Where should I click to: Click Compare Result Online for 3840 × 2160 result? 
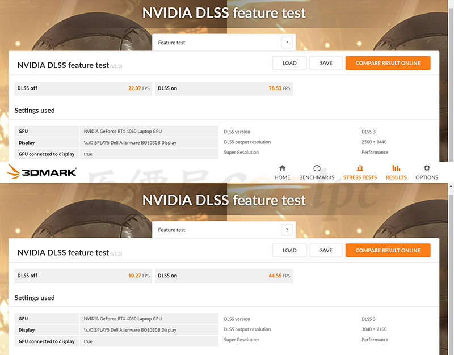pyautogui.click(x=388, y=251)
